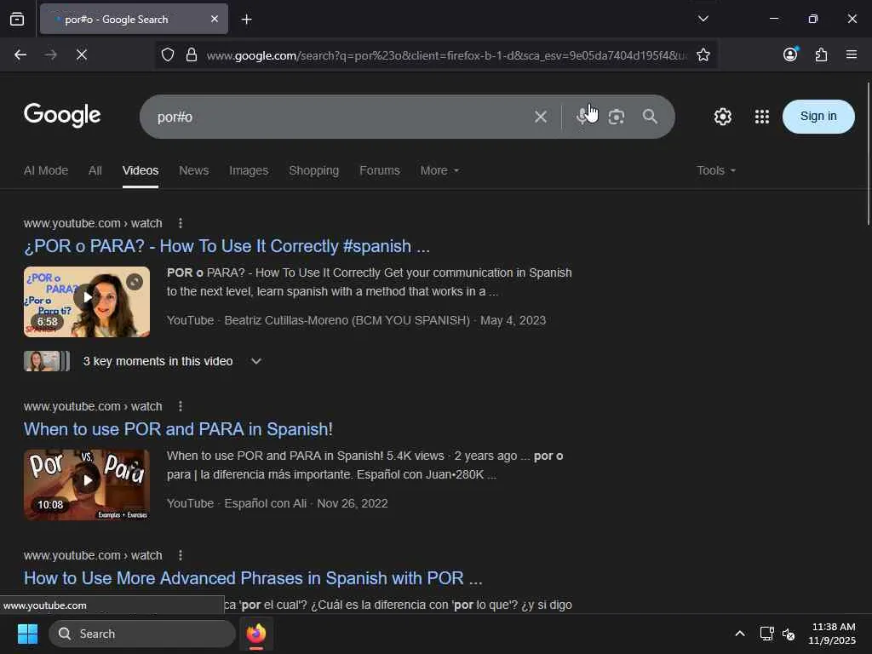Screen dimensions: 872x654
Task: Click the forward navigation arrow
Action: 50,54
